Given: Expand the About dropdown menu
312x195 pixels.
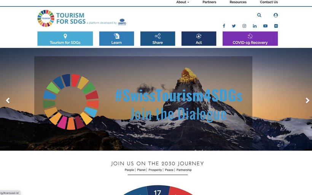Looking at the screenshot, I should (183, 2).
